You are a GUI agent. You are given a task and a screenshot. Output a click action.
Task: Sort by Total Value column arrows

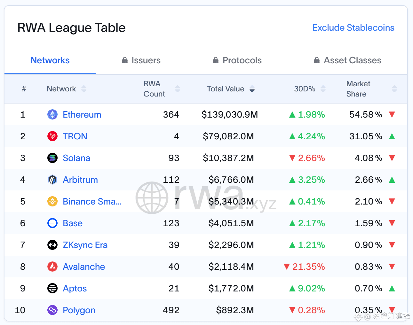point(252,89)
